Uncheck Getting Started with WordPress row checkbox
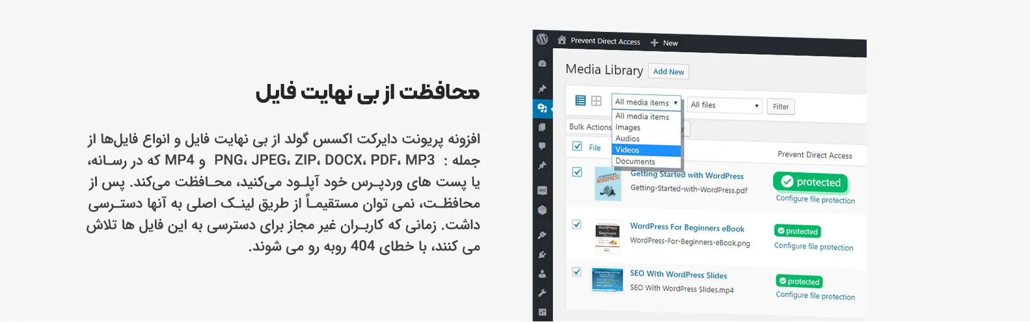 coord(577,172)
